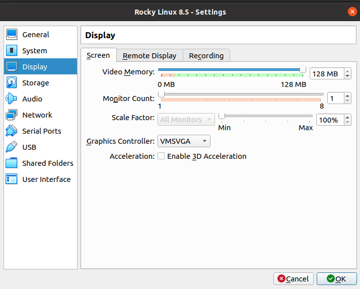Increase Monitor Count with up arrow

pyautogui.click(x=347, y=95)
